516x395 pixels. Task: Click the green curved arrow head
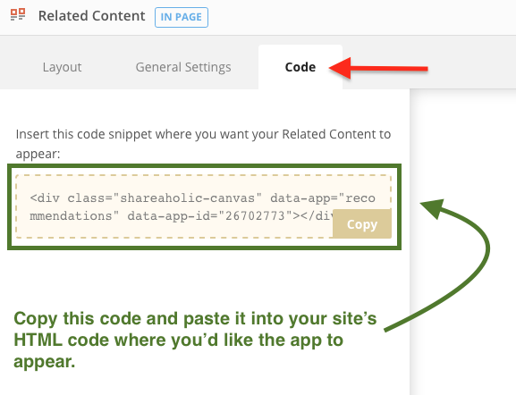(433, 208)
